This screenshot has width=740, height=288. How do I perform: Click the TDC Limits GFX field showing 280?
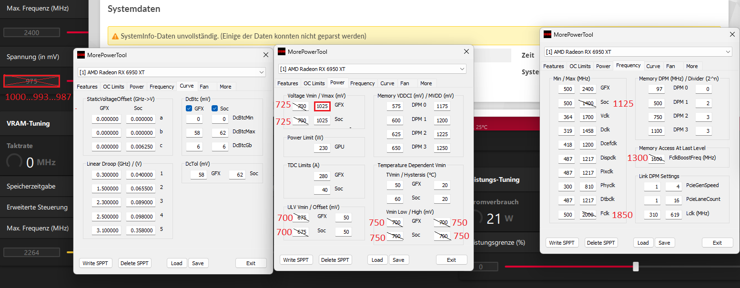point(323,176)
